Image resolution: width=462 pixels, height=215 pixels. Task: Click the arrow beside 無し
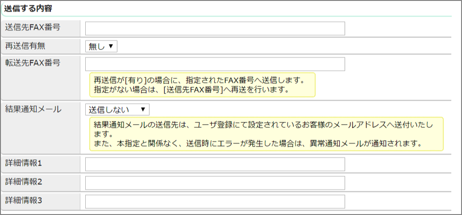[x=111, y=46]
